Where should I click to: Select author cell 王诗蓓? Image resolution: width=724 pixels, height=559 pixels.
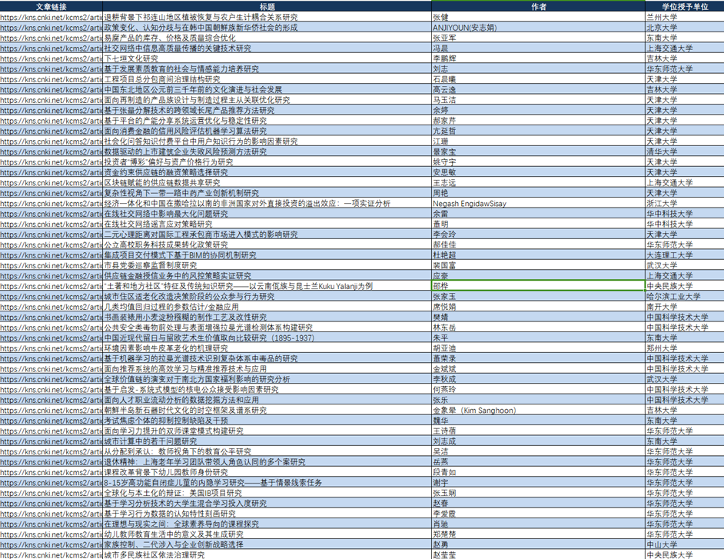(538, 431)
